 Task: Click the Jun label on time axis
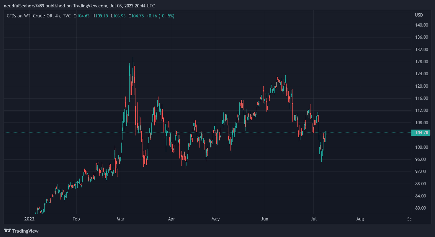(265, 219)
